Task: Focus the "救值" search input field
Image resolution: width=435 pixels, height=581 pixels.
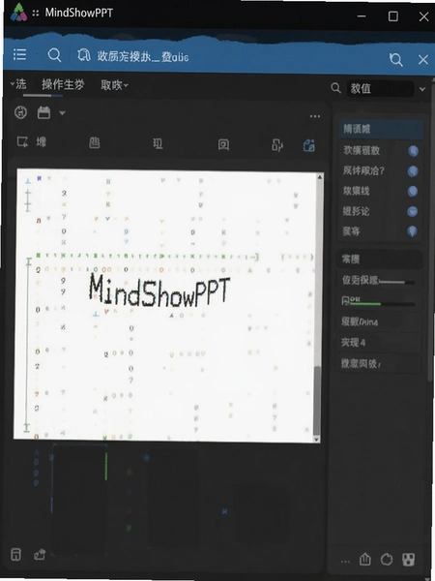Action: click(x=380, y=88)
